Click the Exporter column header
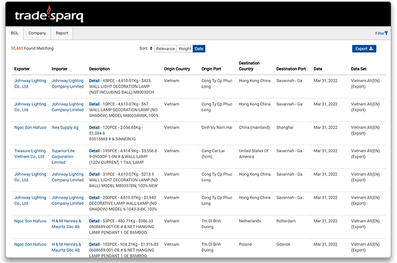The image size is (397, 263). pyautogui.click(x=22, y=69)
